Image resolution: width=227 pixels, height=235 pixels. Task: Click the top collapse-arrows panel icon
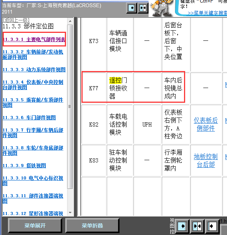tap(143, 8)
